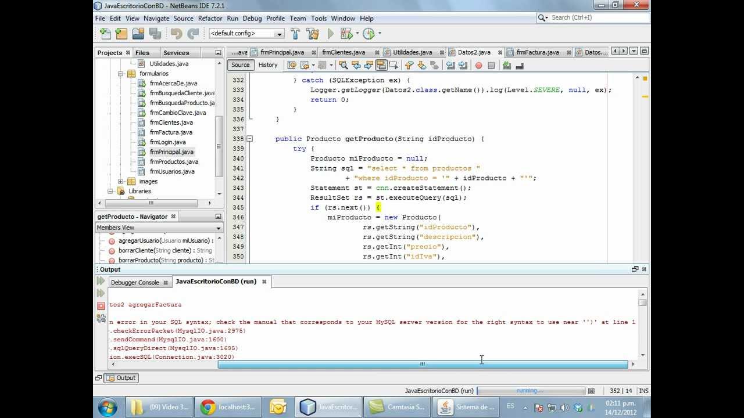Click Previous Bookmark icon in editor toolbar

coord(409,65)
